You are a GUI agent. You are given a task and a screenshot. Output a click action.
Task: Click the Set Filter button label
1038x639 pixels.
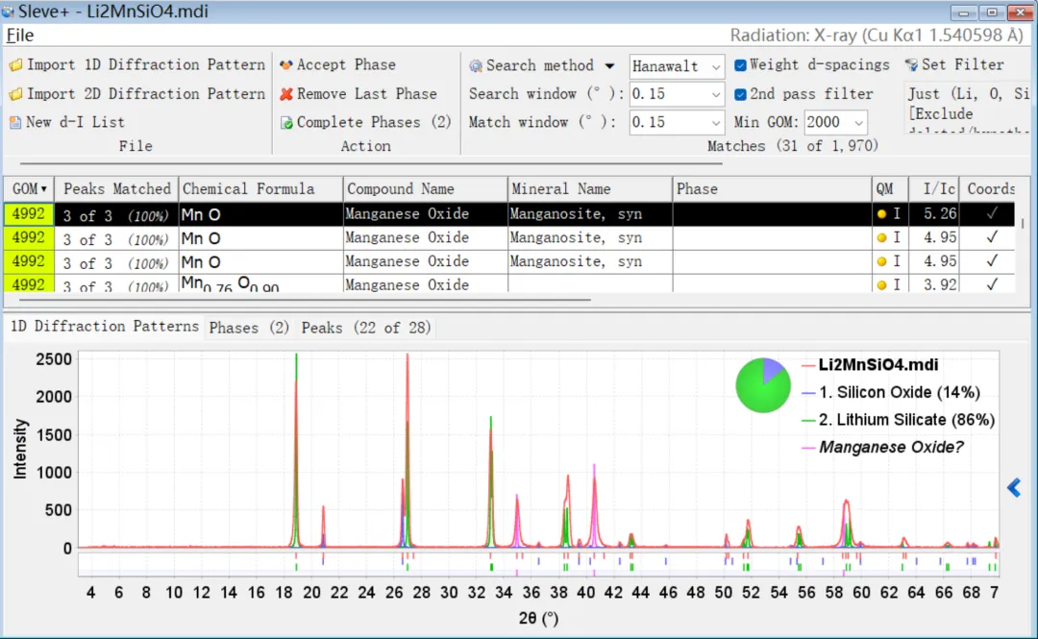tap(962, 65)
